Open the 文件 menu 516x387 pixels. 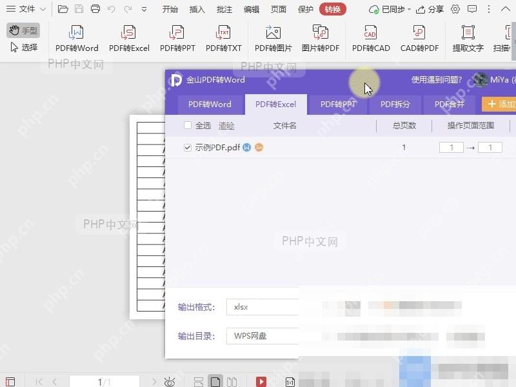[x=21, y=9]
